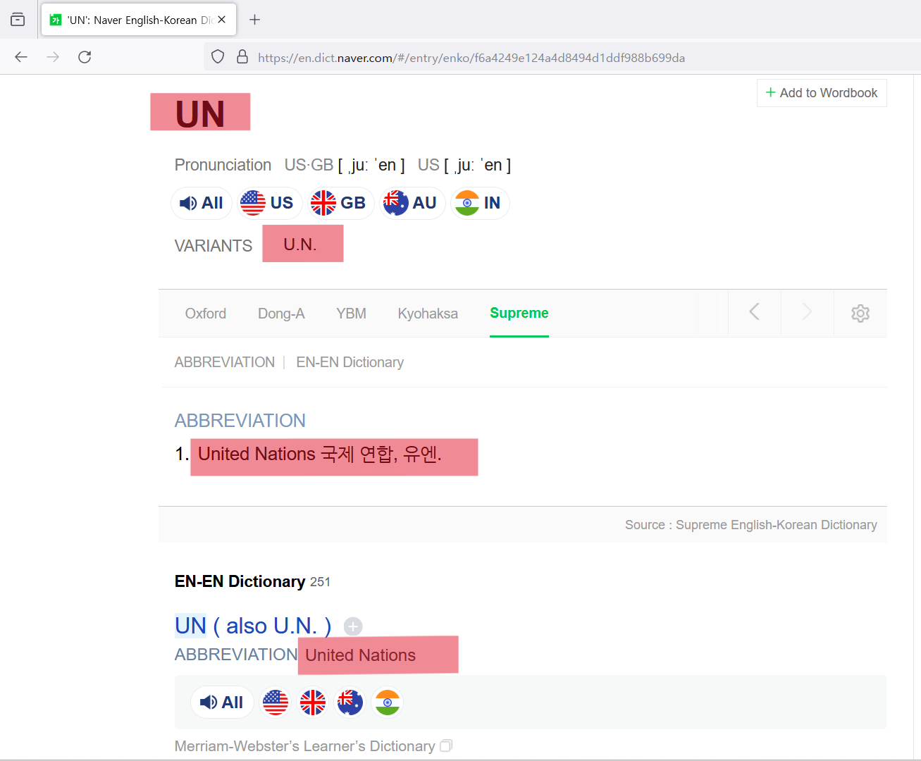Open tracking protection shield icon in address bar
Image resolution: width=921 pixels, height=761 pixels.
(218, 57)
